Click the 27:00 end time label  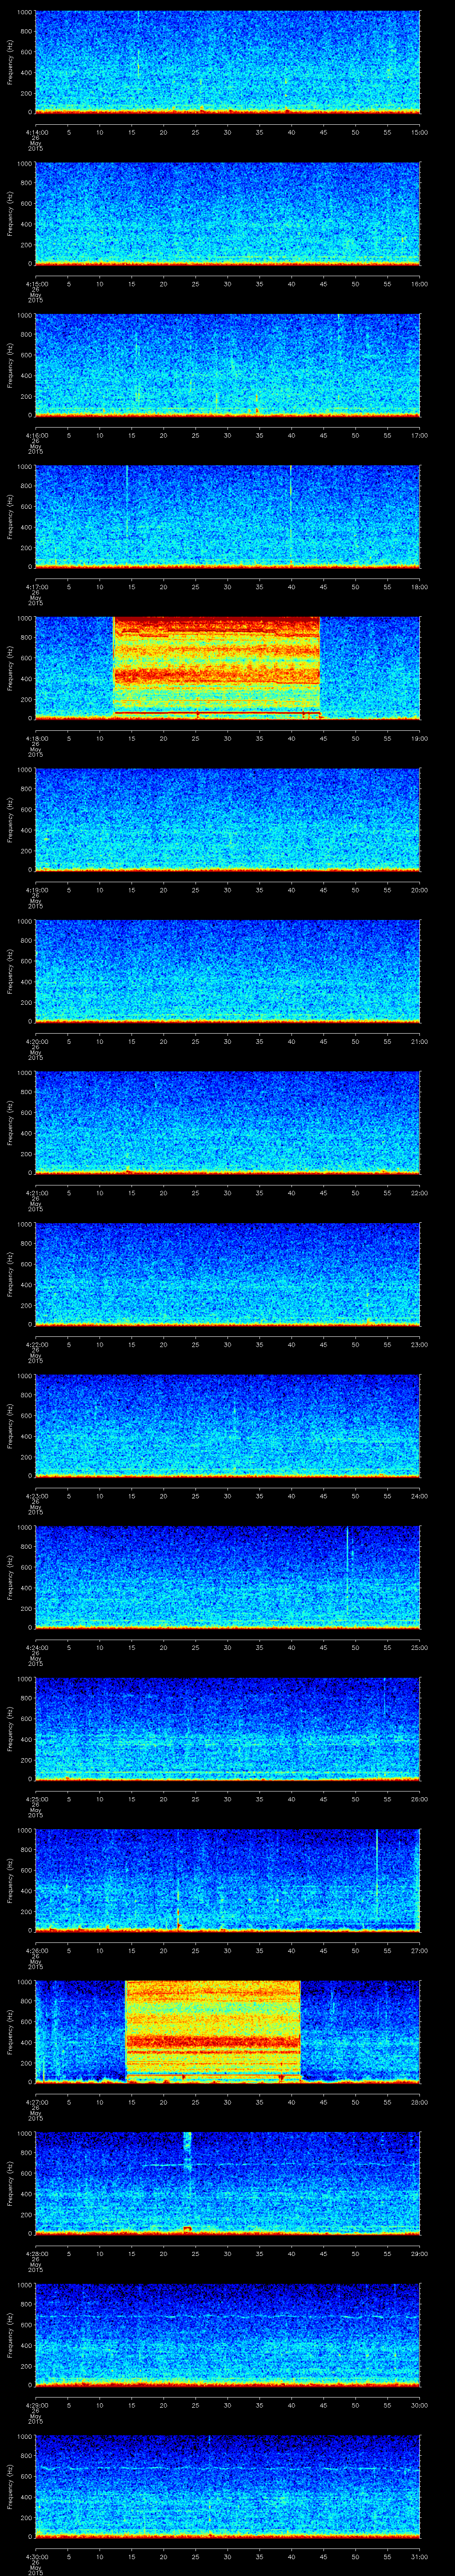pos(420,1950)
